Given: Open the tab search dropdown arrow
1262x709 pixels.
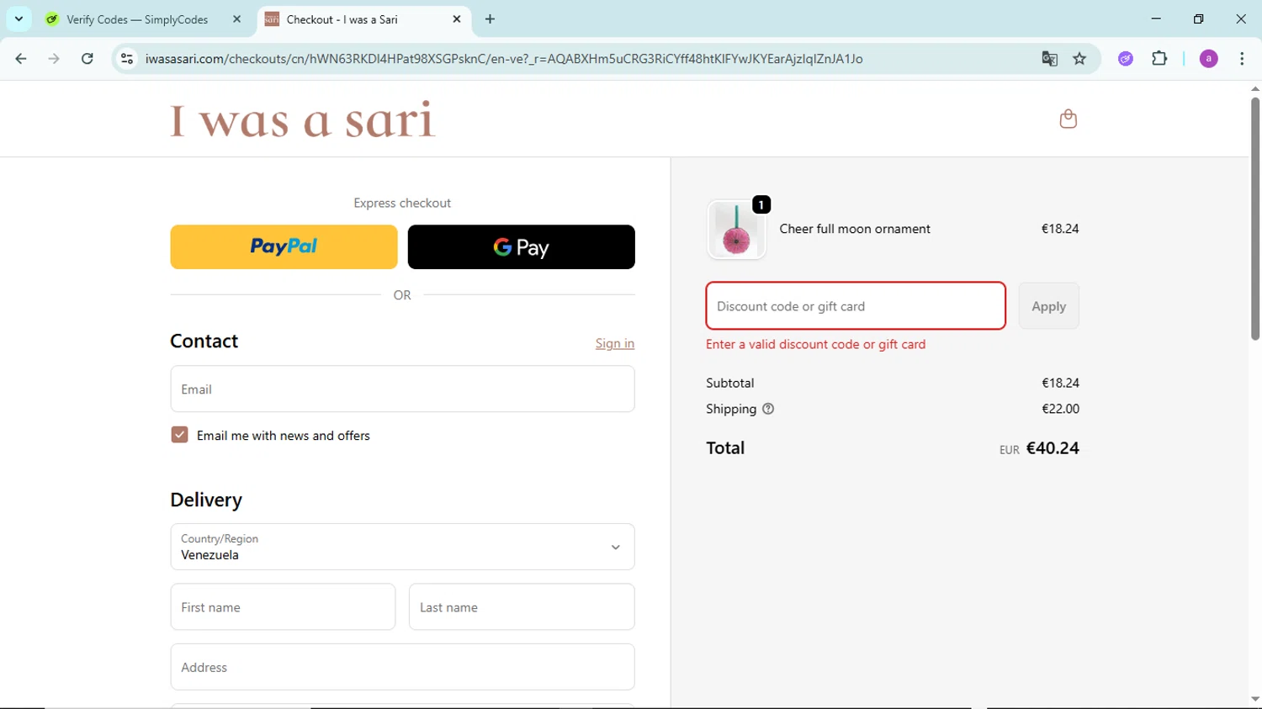Looking at the screenshot, I should [19, 19].
